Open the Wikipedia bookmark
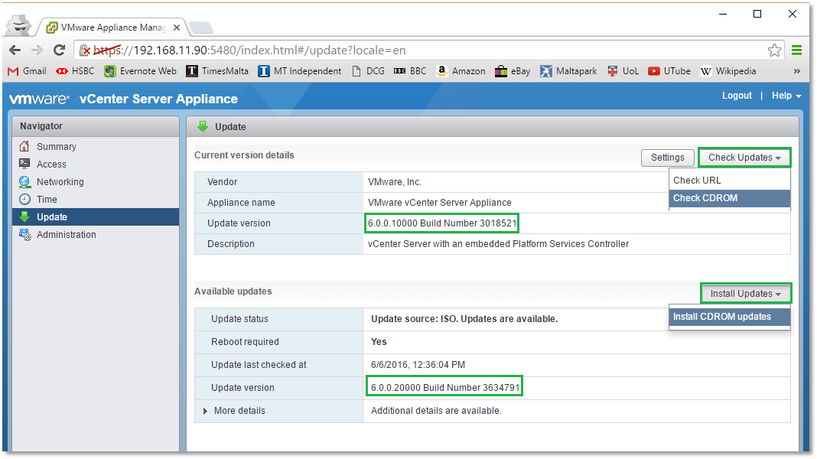This screenshot has height=459, width=817. coord(728,71)
